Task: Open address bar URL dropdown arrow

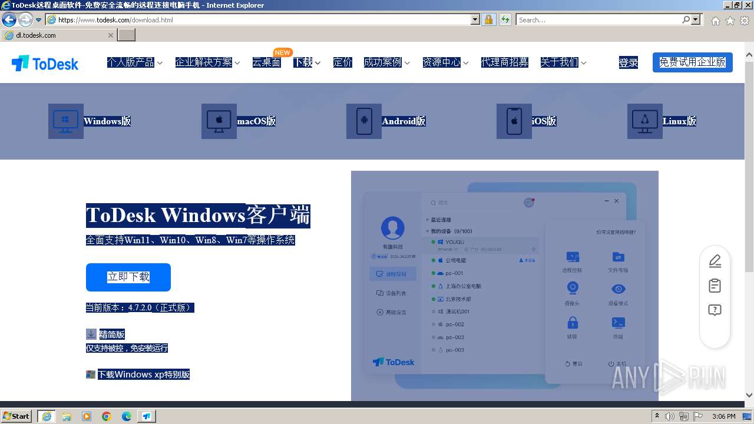Action: point(475,19)
